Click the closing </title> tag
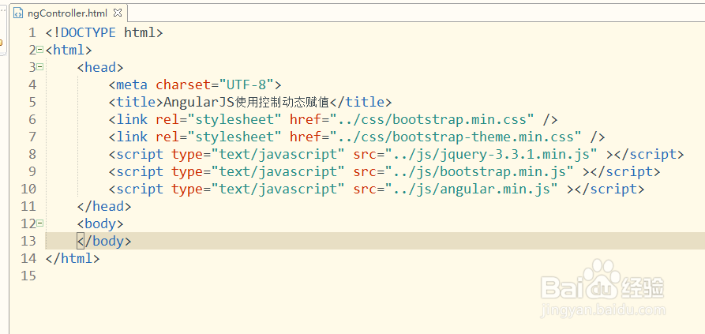The image size is (705, 334). [x=361, y=102]
